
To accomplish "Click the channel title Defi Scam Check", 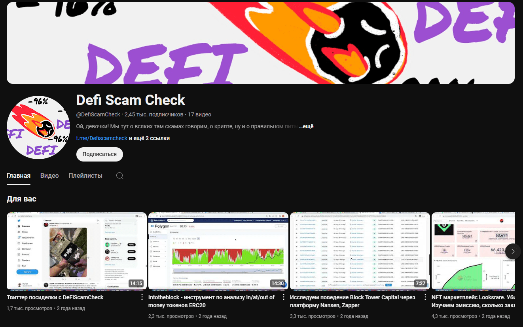I will (131, 100).
